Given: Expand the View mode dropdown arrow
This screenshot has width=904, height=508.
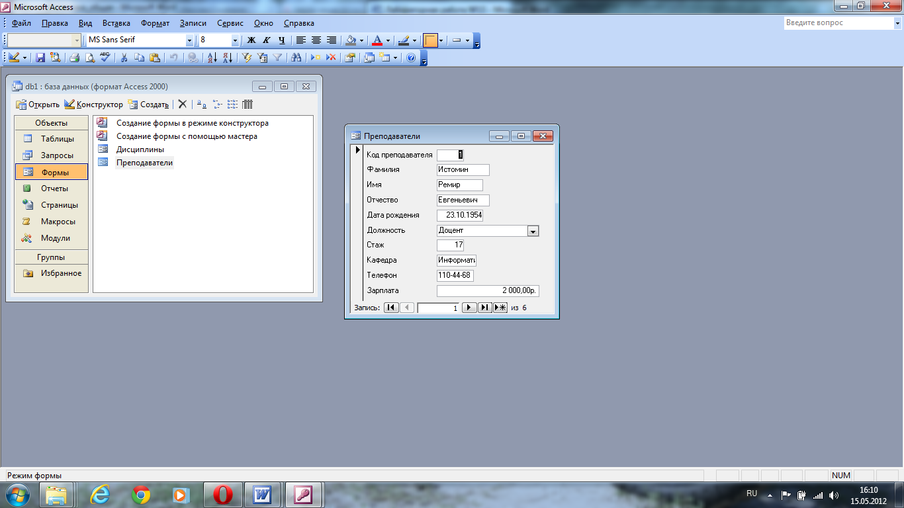Looking at the screenshot, I should 25,58.
